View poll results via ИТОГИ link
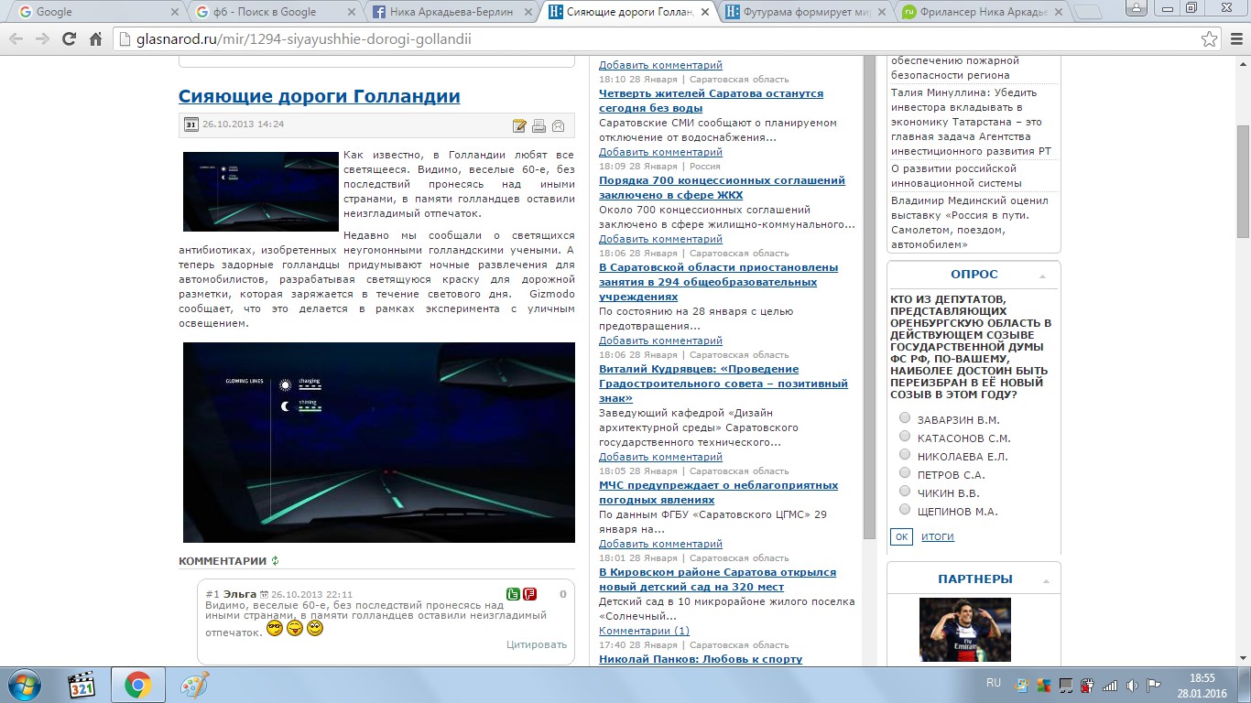Image resolution: width=1251 pixels, height=703 pixels. pyautogui.click(x=938, y=536)
